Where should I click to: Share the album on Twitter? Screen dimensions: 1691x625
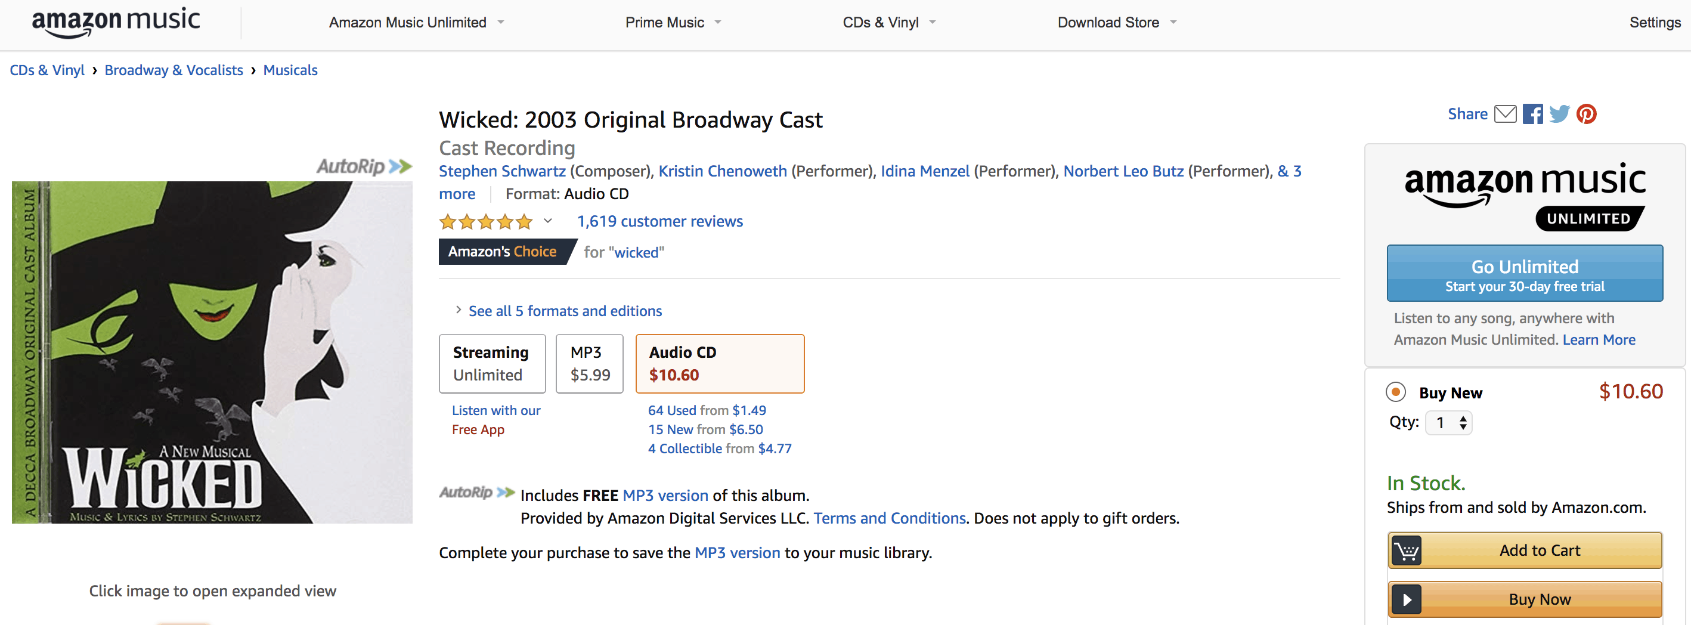[1559, 115]
